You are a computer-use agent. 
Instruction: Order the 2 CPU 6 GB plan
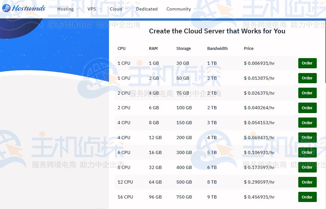click(x=307, y=108)
